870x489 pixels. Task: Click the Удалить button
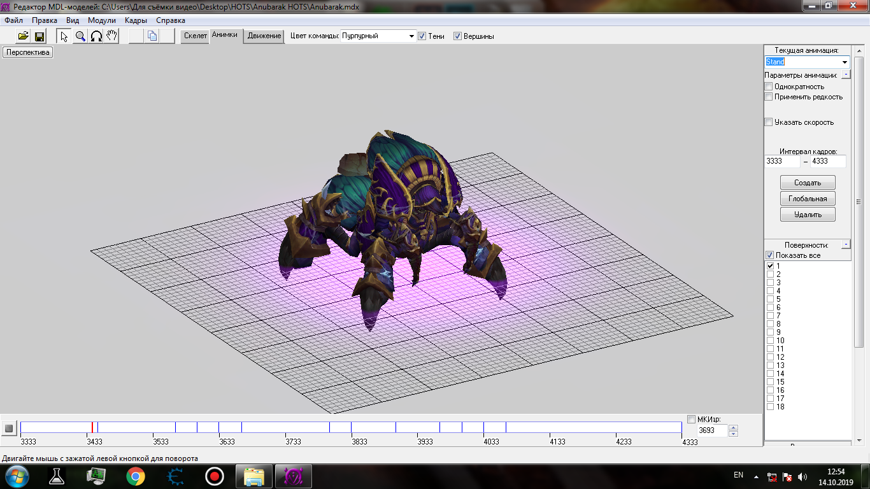pyautogui.click(x=808, y=215)
